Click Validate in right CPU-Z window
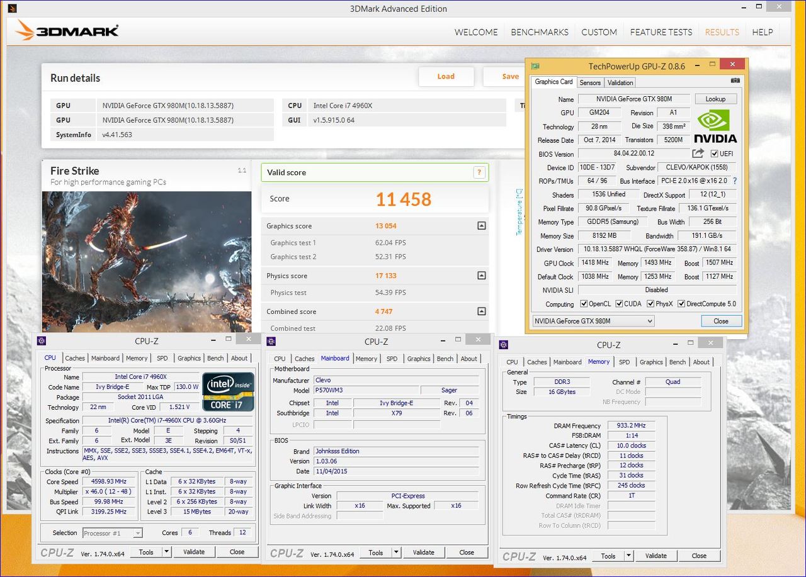Image resolution: width=806 pixels, height=577 pixels. click(x=656, y=556)
